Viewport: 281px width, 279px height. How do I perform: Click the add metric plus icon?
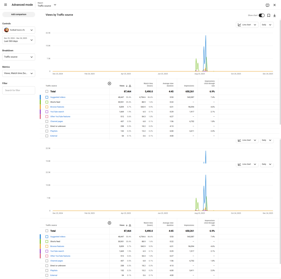click(109, 83)
